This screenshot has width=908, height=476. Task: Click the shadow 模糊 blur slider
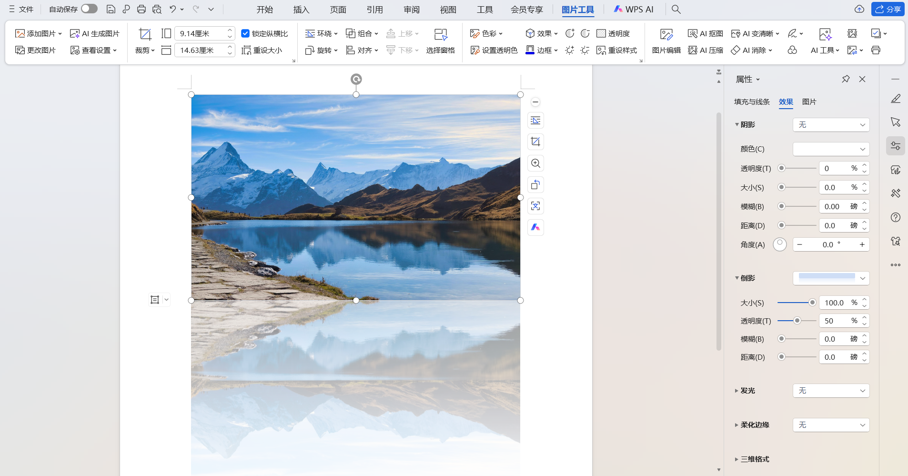[x=797, y=206]
